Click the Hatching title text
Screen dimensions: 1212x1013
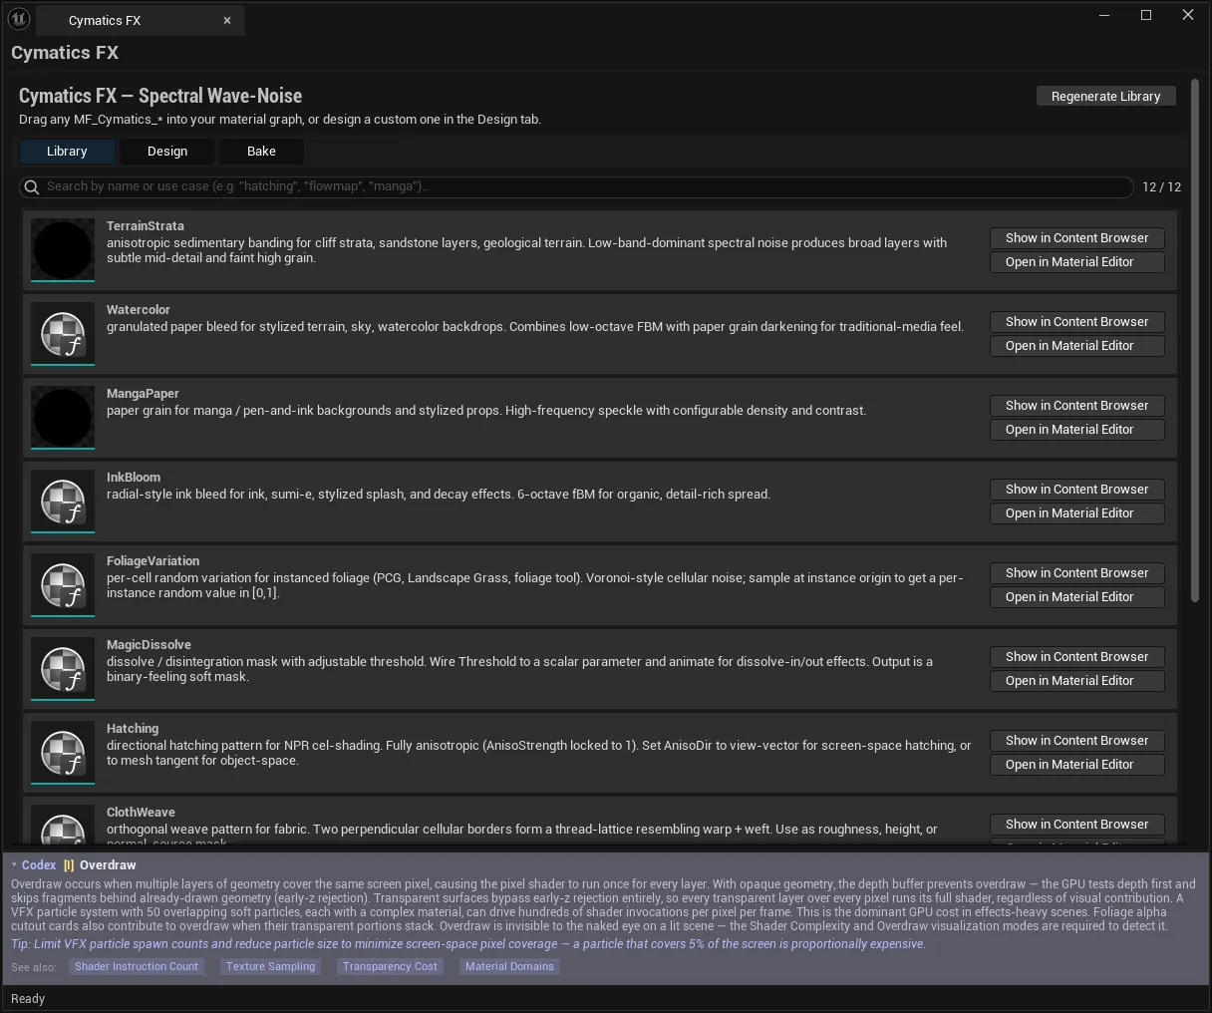point(133,729)
